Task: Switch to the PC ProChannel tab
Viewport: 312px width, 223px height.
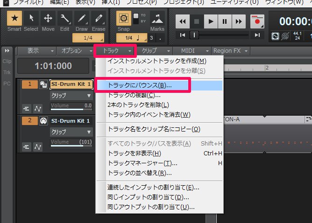Action: coord(7,84)
